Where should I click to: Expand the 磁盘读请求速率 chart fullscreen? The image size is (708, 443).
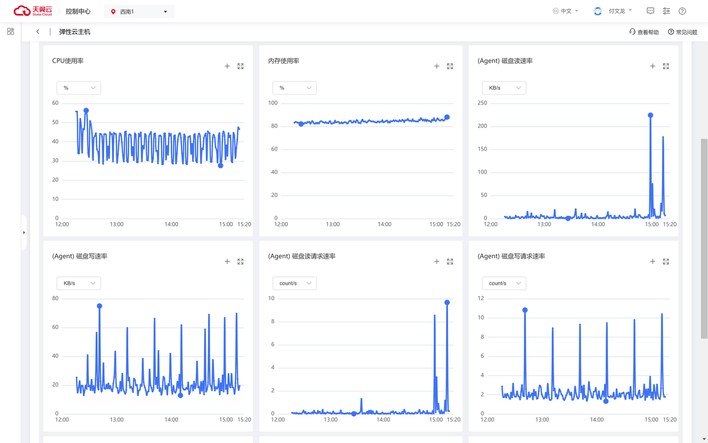click(450, 261)
